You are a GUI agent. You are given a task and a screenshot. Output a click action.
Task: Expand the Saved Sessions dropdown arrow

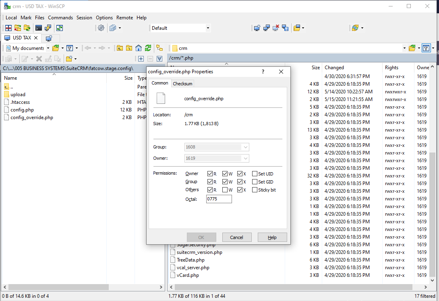pyautogui.click(x=303, y=28)
